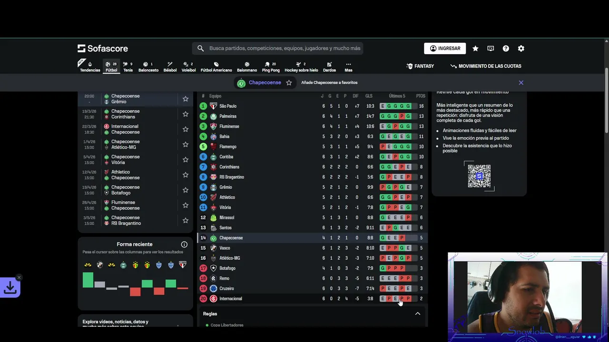Click the highlighted Chapecoense standings row
This screenshot has height=342, width=609.
coord(312,238)
